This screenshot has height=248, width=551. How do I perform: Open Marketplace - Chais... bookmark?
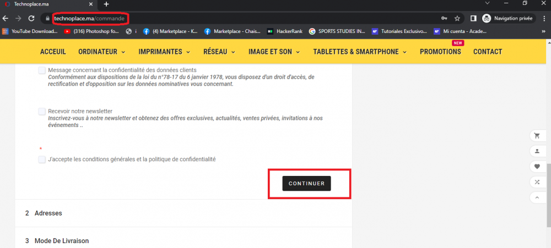coord(233,31)
